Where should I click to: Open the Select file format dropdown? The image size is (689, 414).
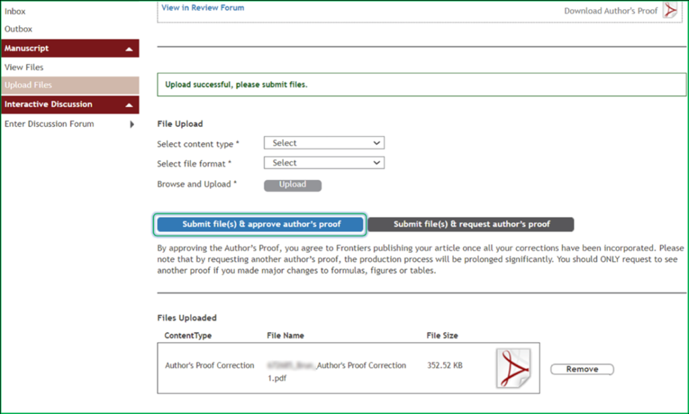324,163
